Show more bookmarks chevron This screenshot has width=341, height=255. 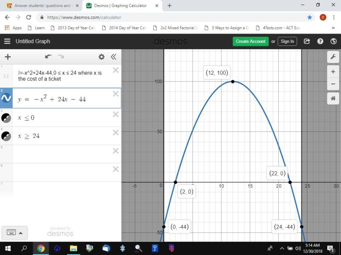point(333,28)
